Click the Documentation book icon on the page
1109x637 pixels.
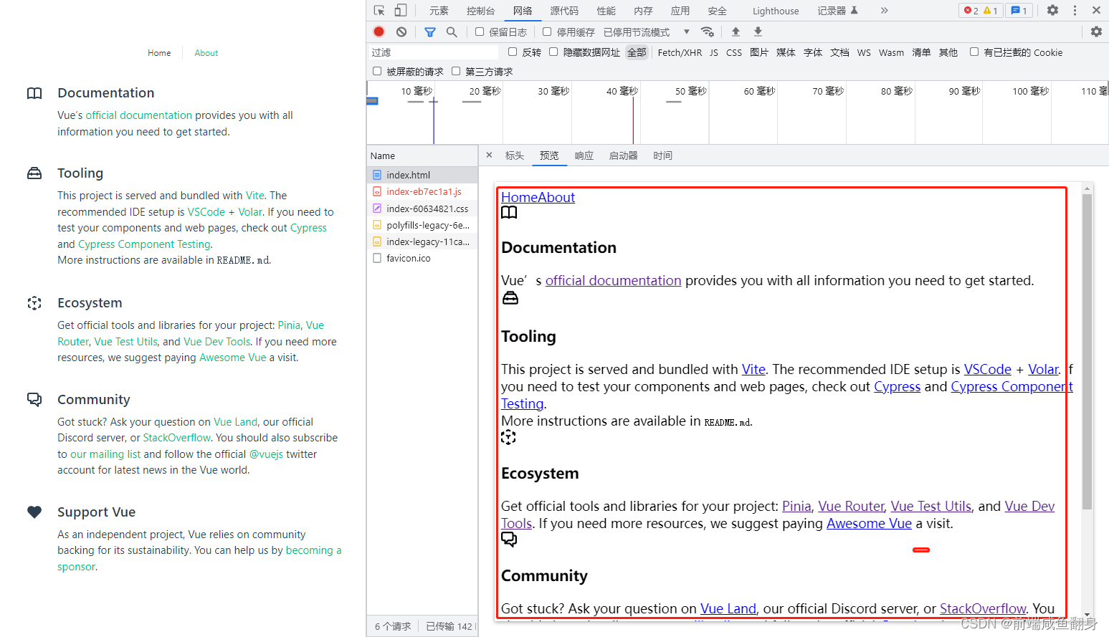click(x=34, y=93)
